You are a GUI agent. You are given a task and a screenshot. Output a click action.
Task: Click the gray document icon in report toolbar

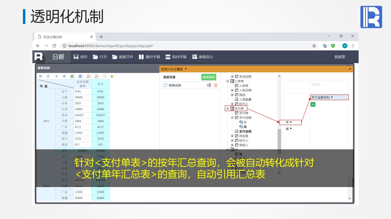click(104, 76)
